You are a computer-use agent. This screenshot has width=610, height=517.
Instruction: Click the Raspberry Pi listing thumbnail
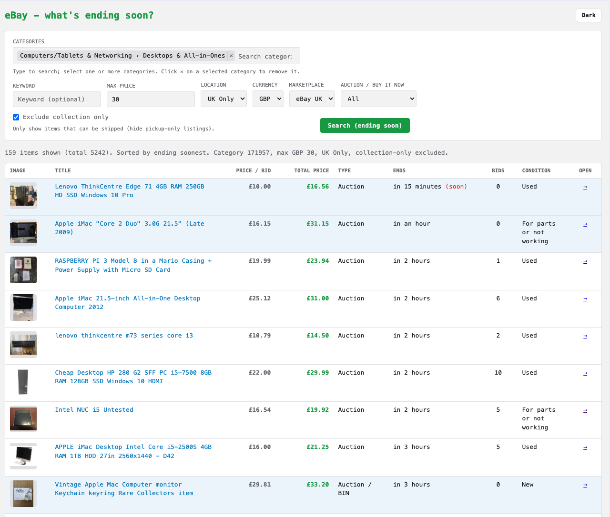click(x=23, y=269)
